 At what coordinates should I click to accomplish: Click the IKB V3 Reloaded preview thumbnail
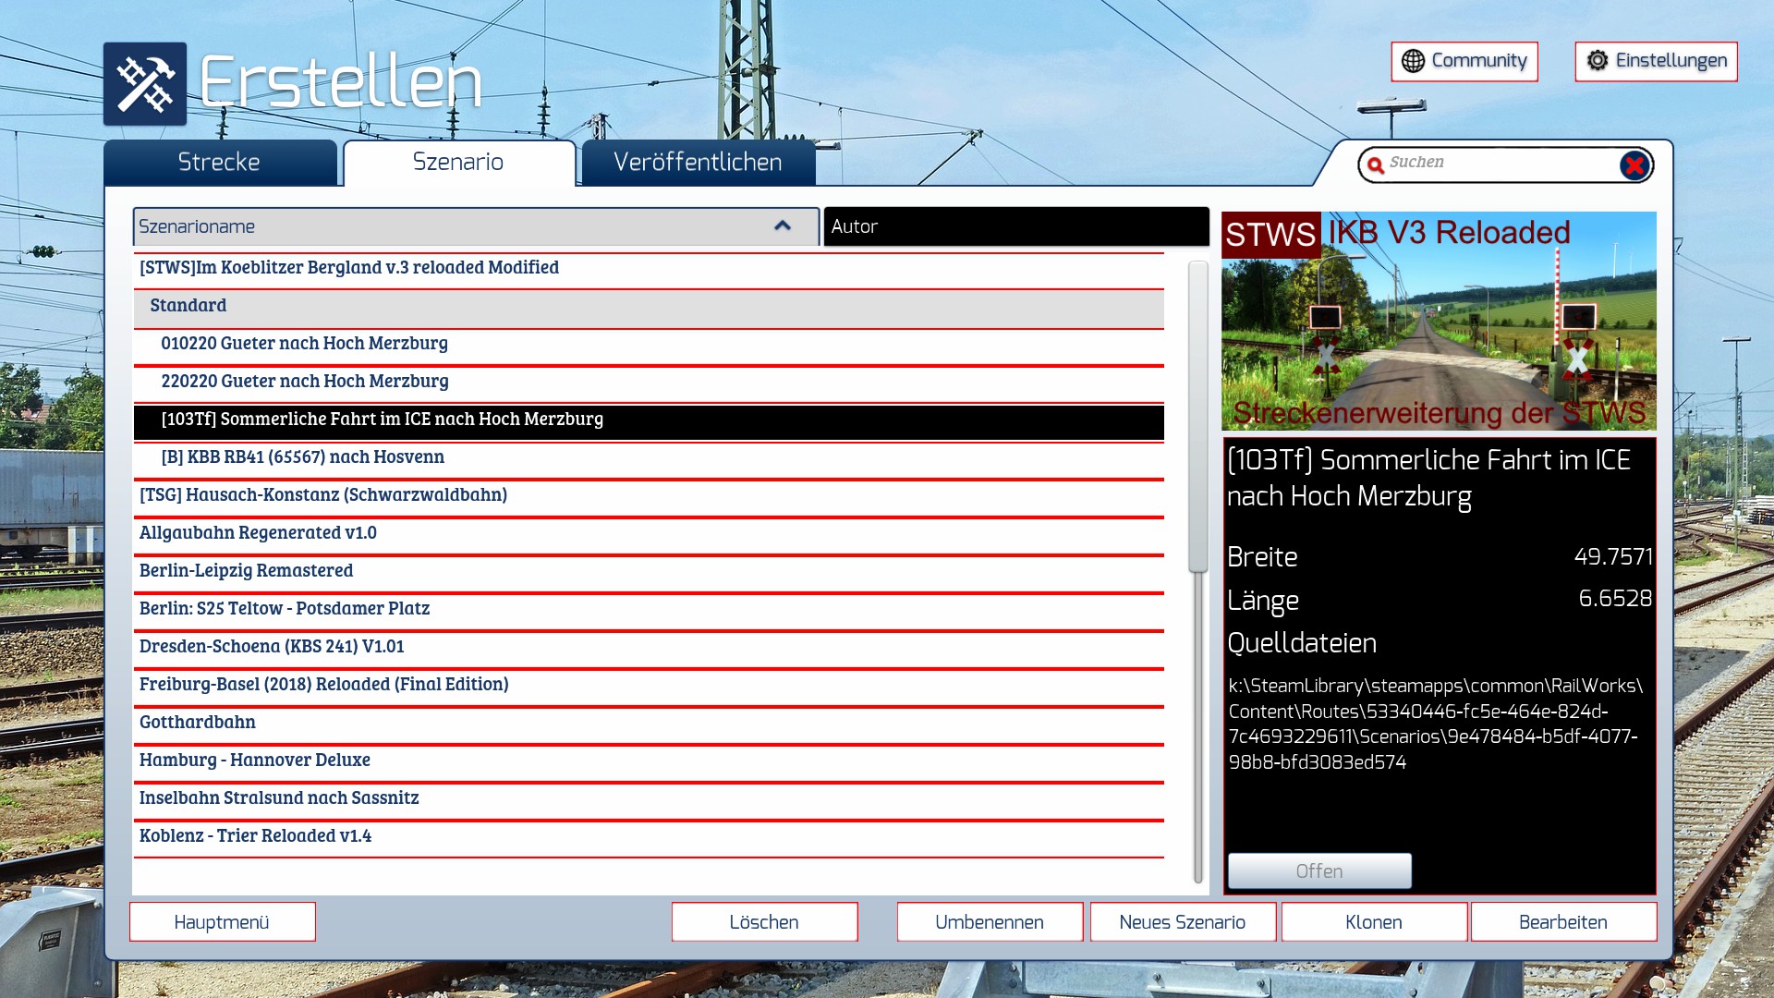tap(1439, 322)
